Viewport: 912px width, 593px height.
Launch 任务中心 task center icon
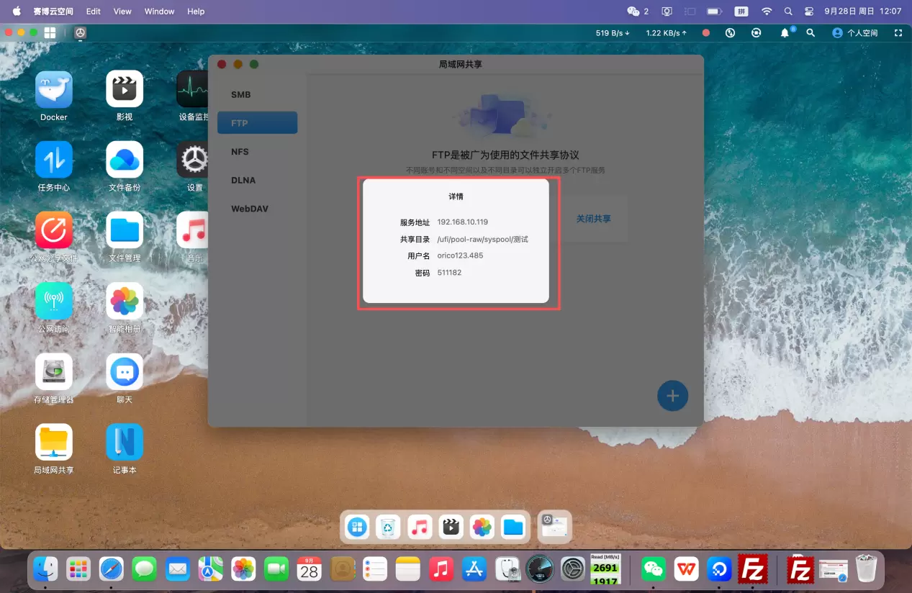pos(54,160)
